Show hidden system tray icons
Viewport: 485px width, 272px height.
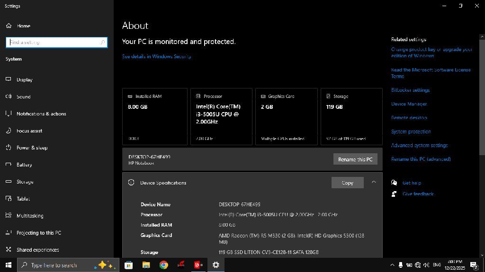[392, 265]
